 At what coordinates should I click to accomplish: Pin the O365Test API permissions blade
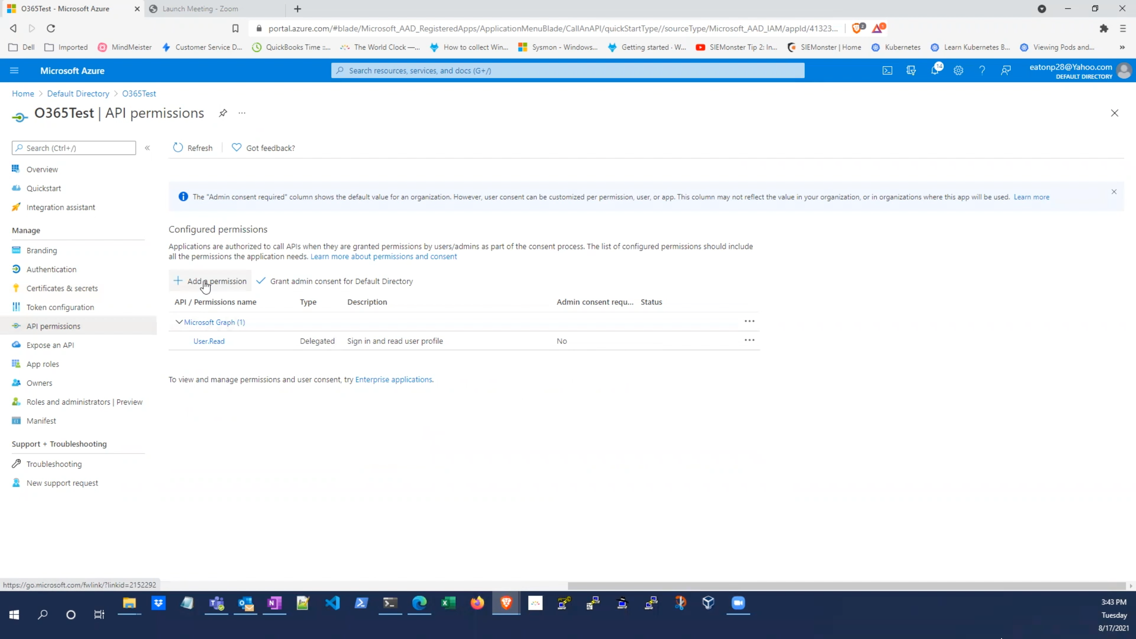coord(223,113)
